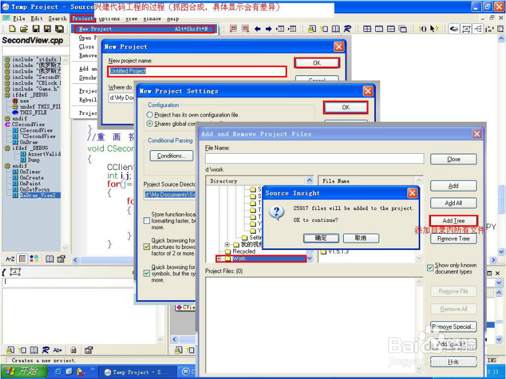This screenshot has height=379, width=506.
Task: Click the Add All button
Action: (454, 203)
